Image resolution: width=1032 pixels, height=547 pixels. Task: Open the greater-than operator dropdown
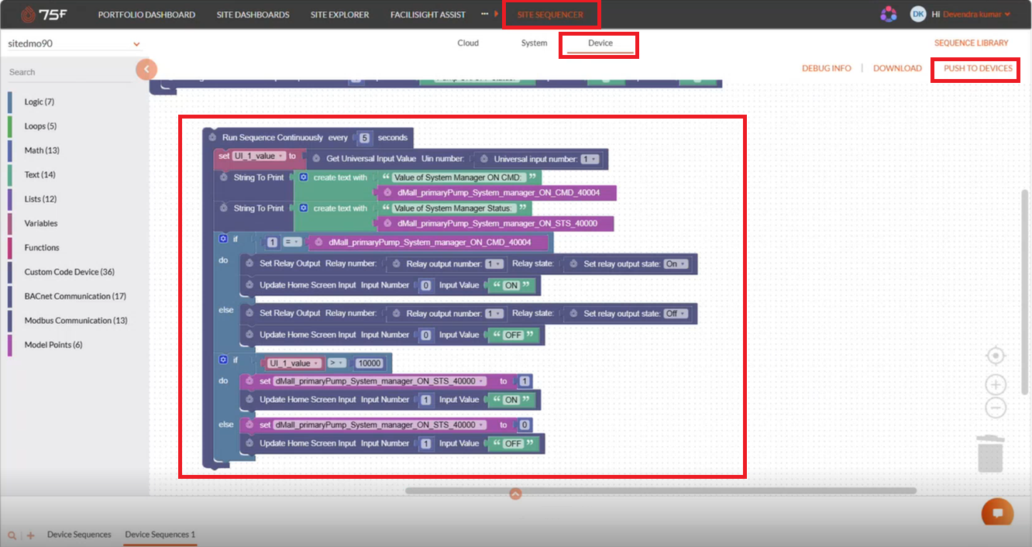click(x=336, y=363)
